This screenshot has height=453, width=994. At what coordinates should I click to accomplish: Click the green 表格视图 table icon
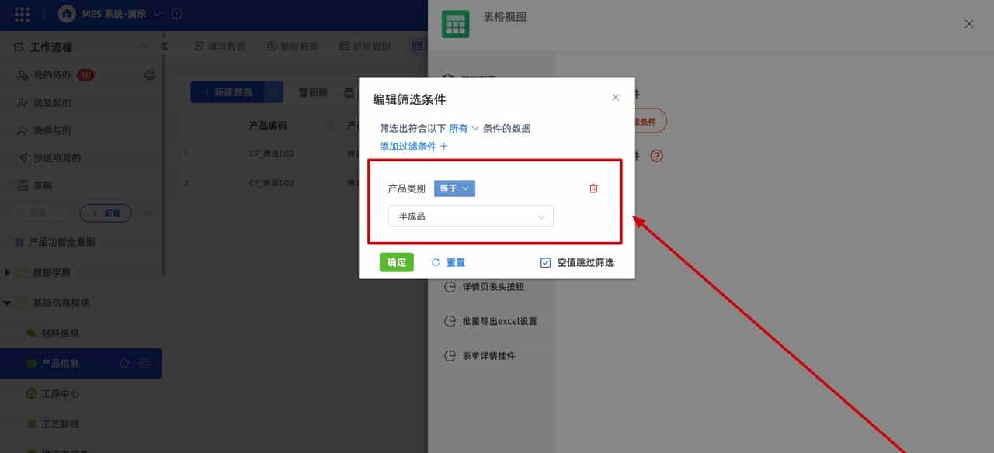(x=455, y=23)
